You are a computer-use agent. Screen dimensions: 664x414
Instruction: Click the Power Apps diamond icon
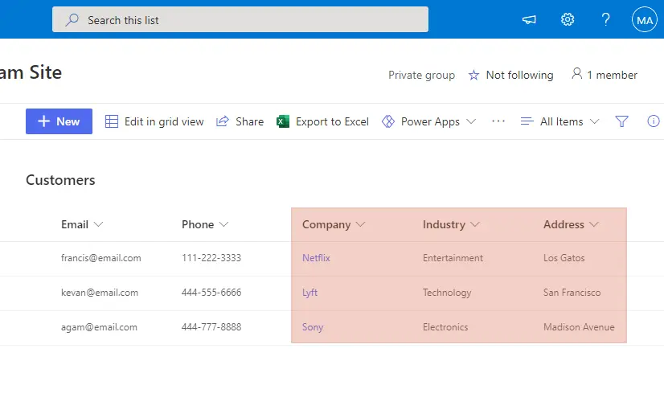coord(388,121)
